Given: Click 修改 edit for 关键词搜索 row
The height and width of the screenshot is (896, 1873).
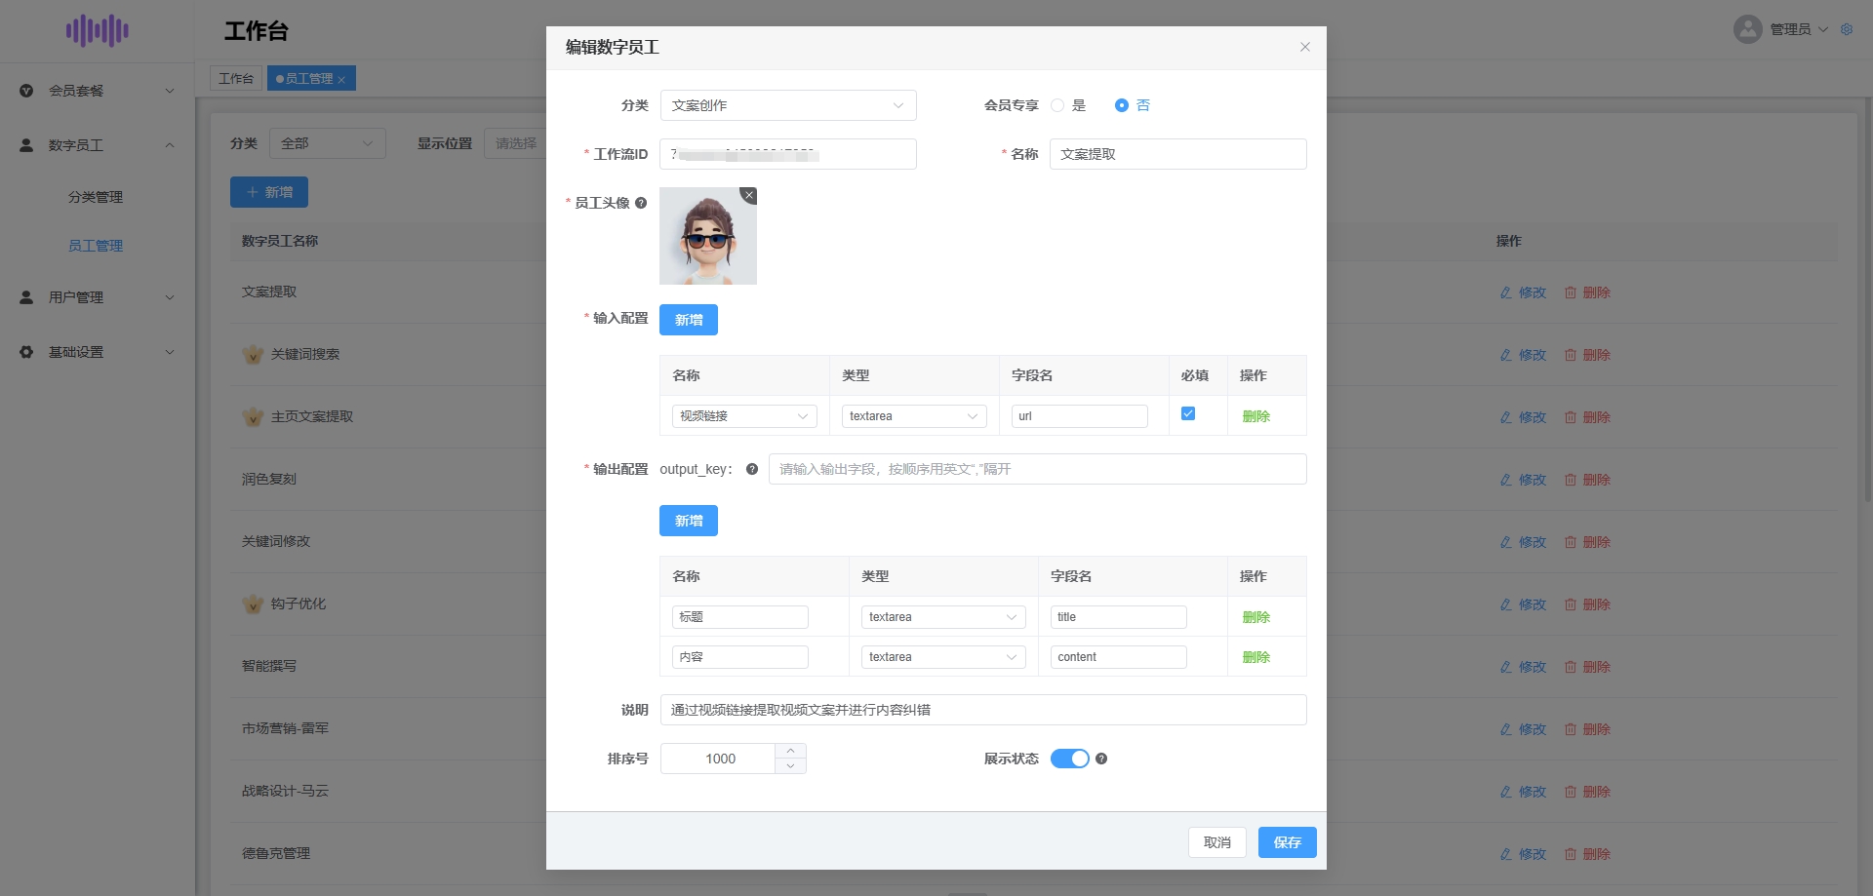Looking at the screenshot, I should pos(1523,355).
